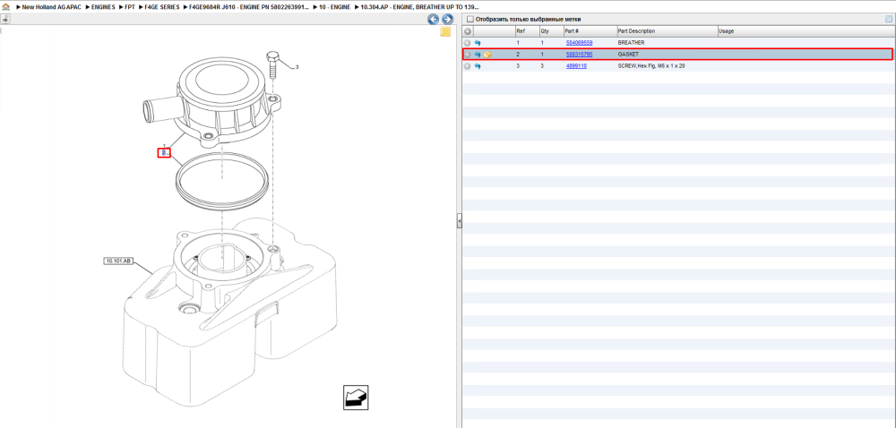Image resolution: width=896 pixels, height=428 pixels.
Task: Select the GASKET description text
Action: [x=629, y=55]
